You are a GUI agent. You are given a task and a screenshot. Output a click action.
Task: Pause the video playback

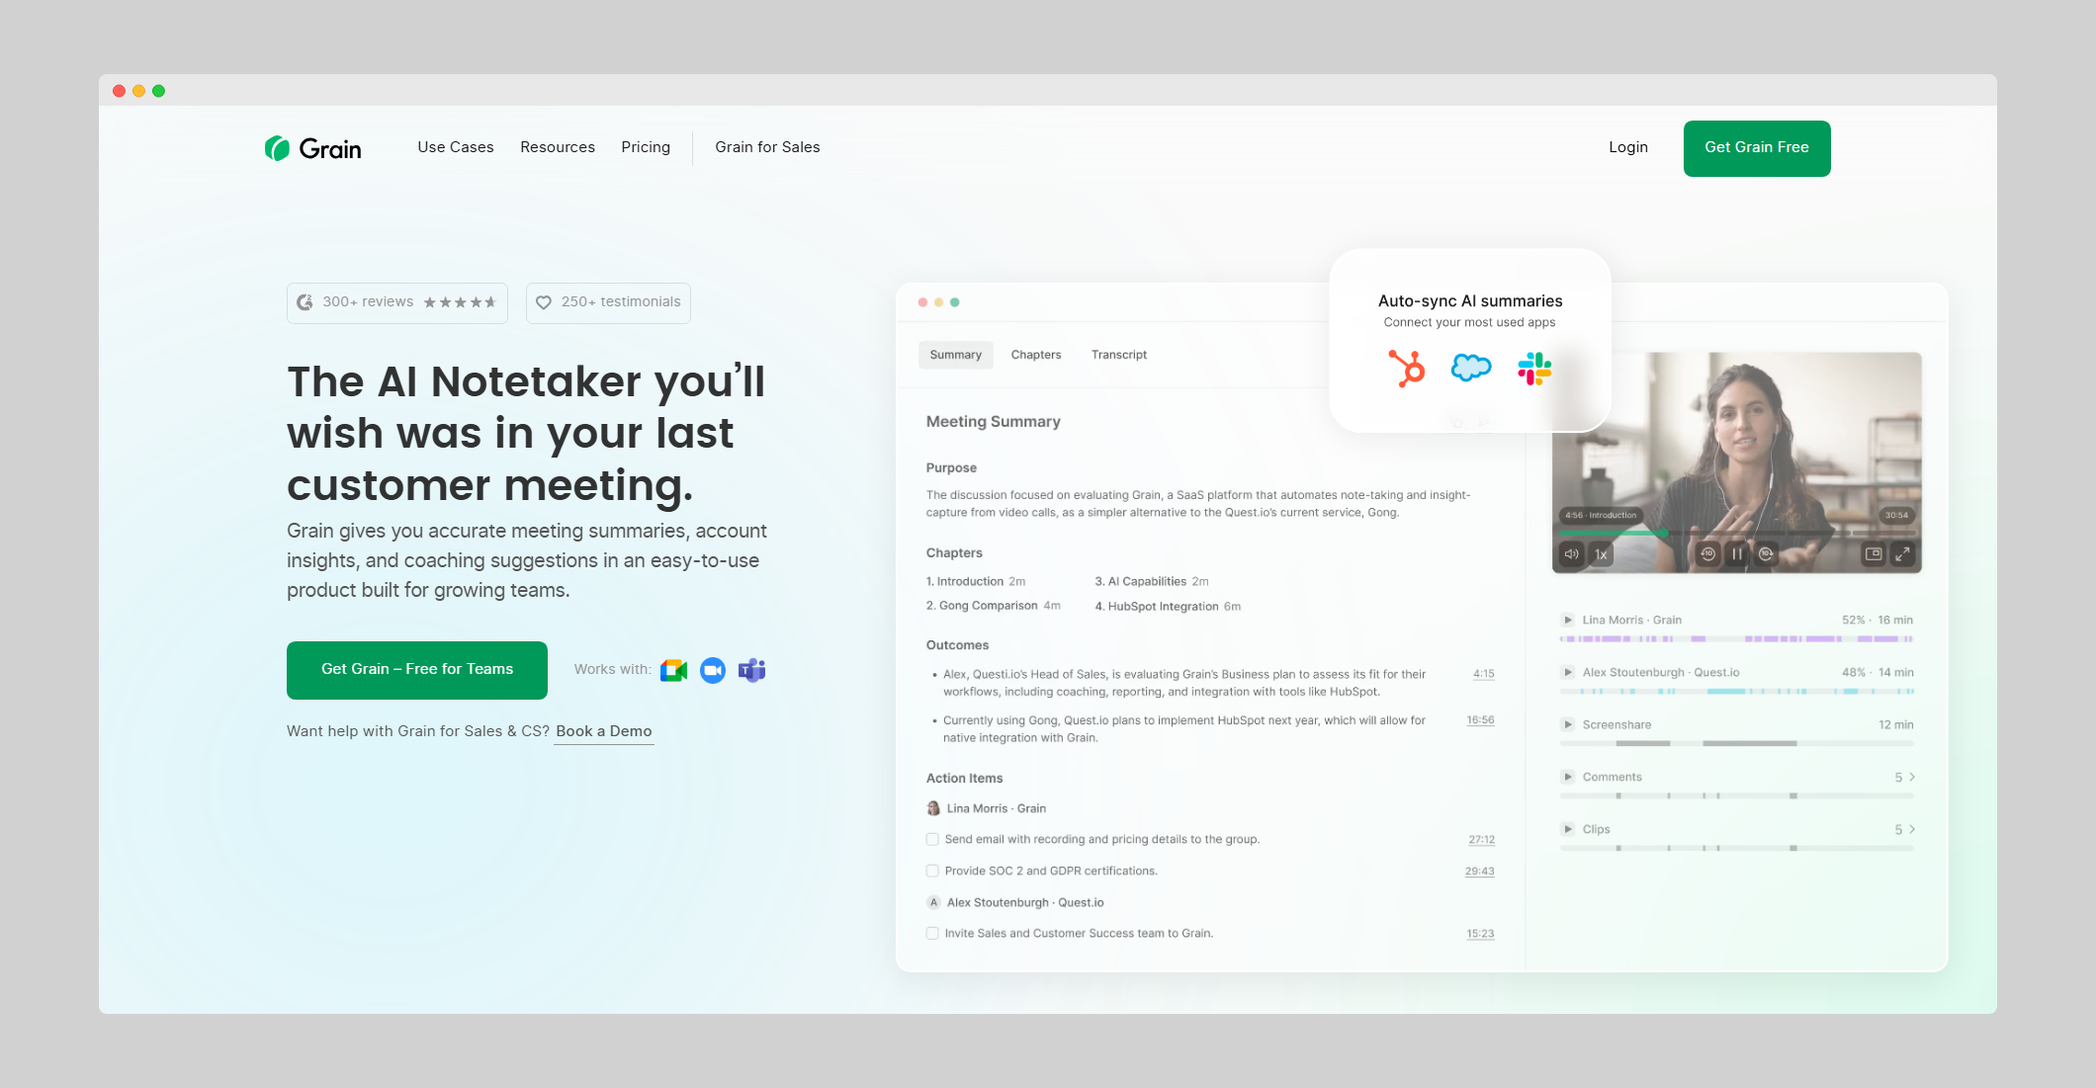click(x=1737, y=554)
